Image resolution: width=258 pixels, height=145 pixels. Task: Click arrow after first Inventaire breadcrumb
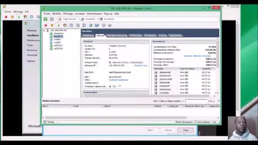click(x=98, y=19)
